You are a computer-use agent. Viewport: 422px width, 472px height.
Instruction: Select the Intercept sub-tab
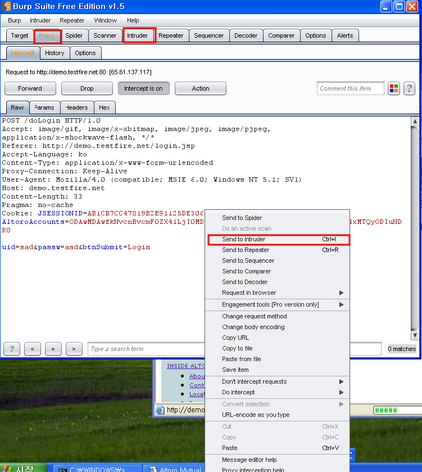22,53
